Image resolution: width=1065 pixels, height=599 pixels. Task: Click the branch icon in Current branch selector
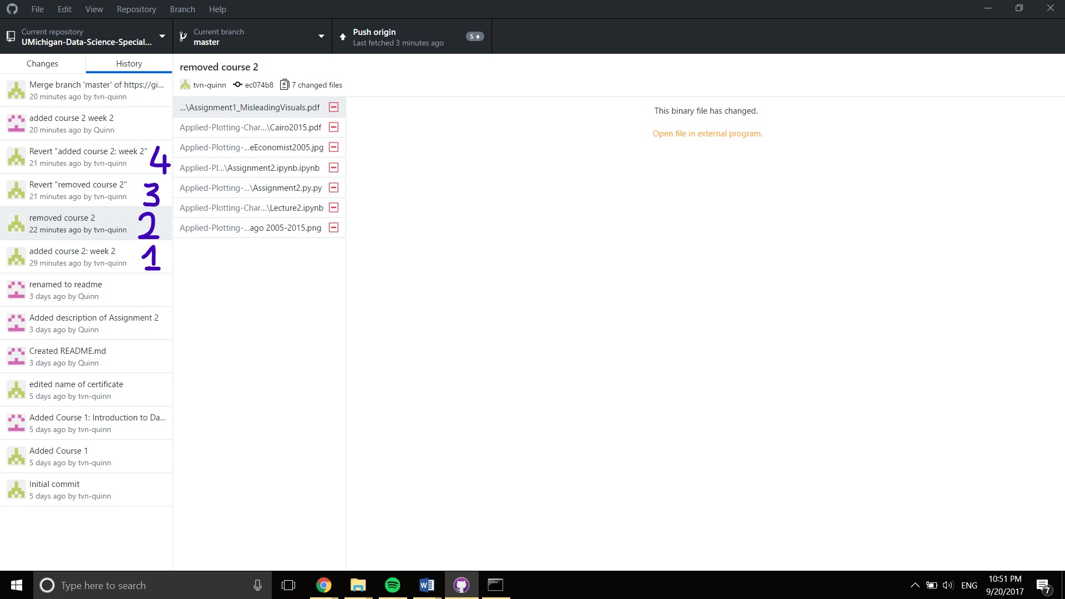[183, 36]
